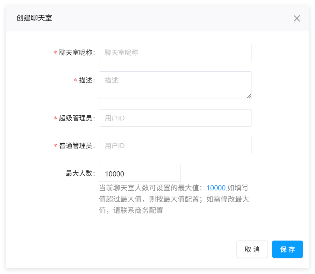The width and height of the screenshot is (315, 274).
Task: Focus the 描述 text area
Action: click(x=175, y=85)
